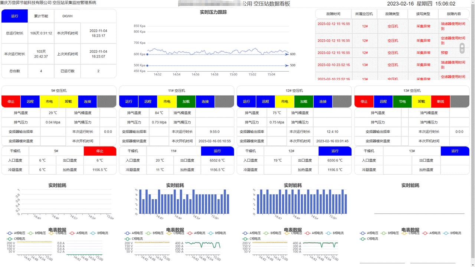Click red 断线 status of 13# compressor

tap(440, 101)
